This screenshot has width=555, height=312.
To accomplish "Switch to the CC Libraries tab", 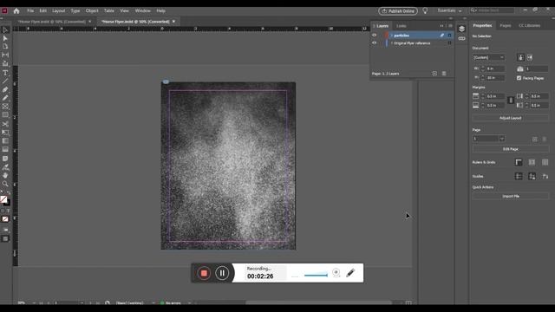I will (530, 25).
